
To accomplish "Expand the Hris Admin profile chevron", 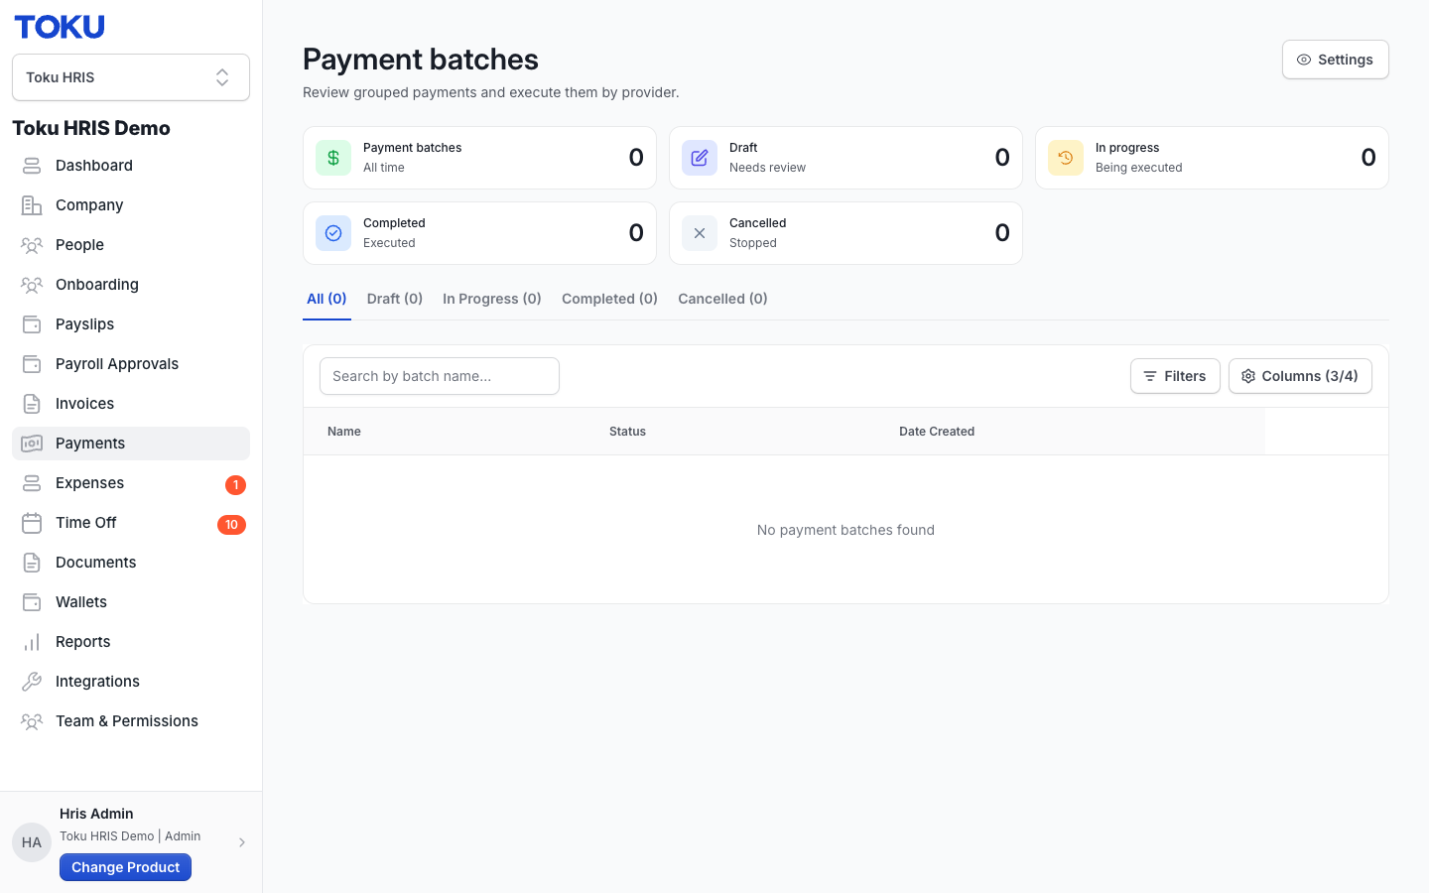I will (242, 842).
